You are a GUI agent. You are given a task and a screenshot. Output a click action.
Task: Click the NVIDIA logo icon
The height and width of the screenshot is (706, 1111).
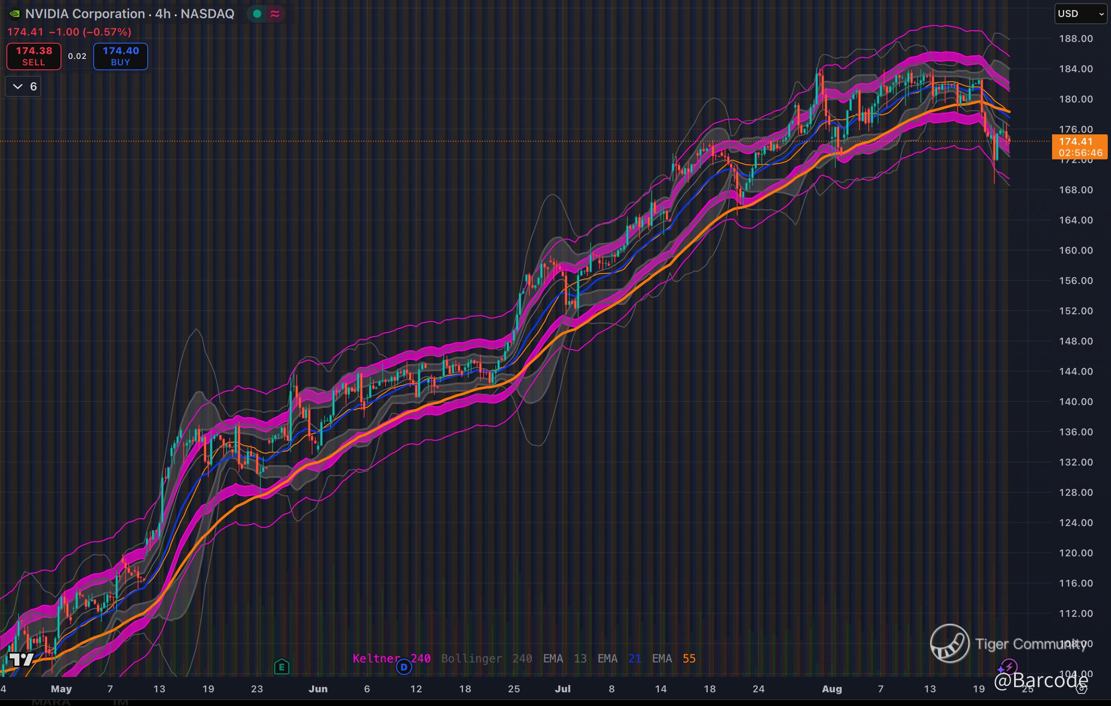15,14
